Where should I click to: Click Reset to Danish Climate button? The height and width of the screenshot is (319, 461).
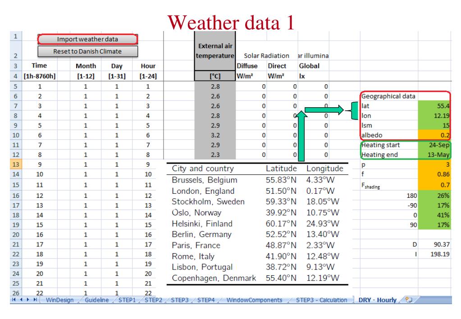coord(87,51)
